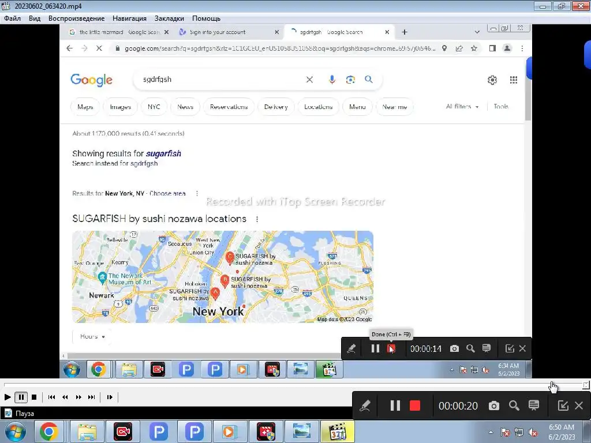This screenshot has height=443, width=591.
Task: Close the 'sgdrfgsh - Google Search' tab in video
Action: click(x=387, y=32)
